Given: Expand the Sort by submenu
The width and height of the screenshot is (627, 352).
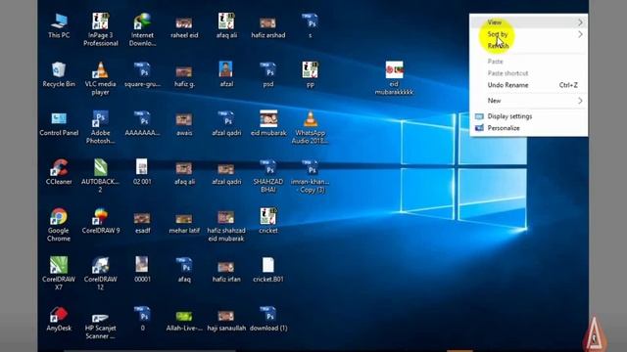Looking at the screenshot, I should (x=529, y=34).
